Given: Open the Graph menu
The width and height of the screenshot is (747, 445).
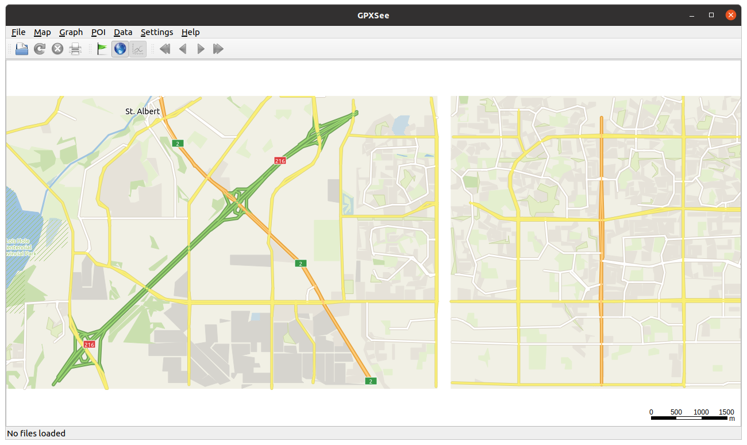Looking at the screenshot, I should (71, 32).
